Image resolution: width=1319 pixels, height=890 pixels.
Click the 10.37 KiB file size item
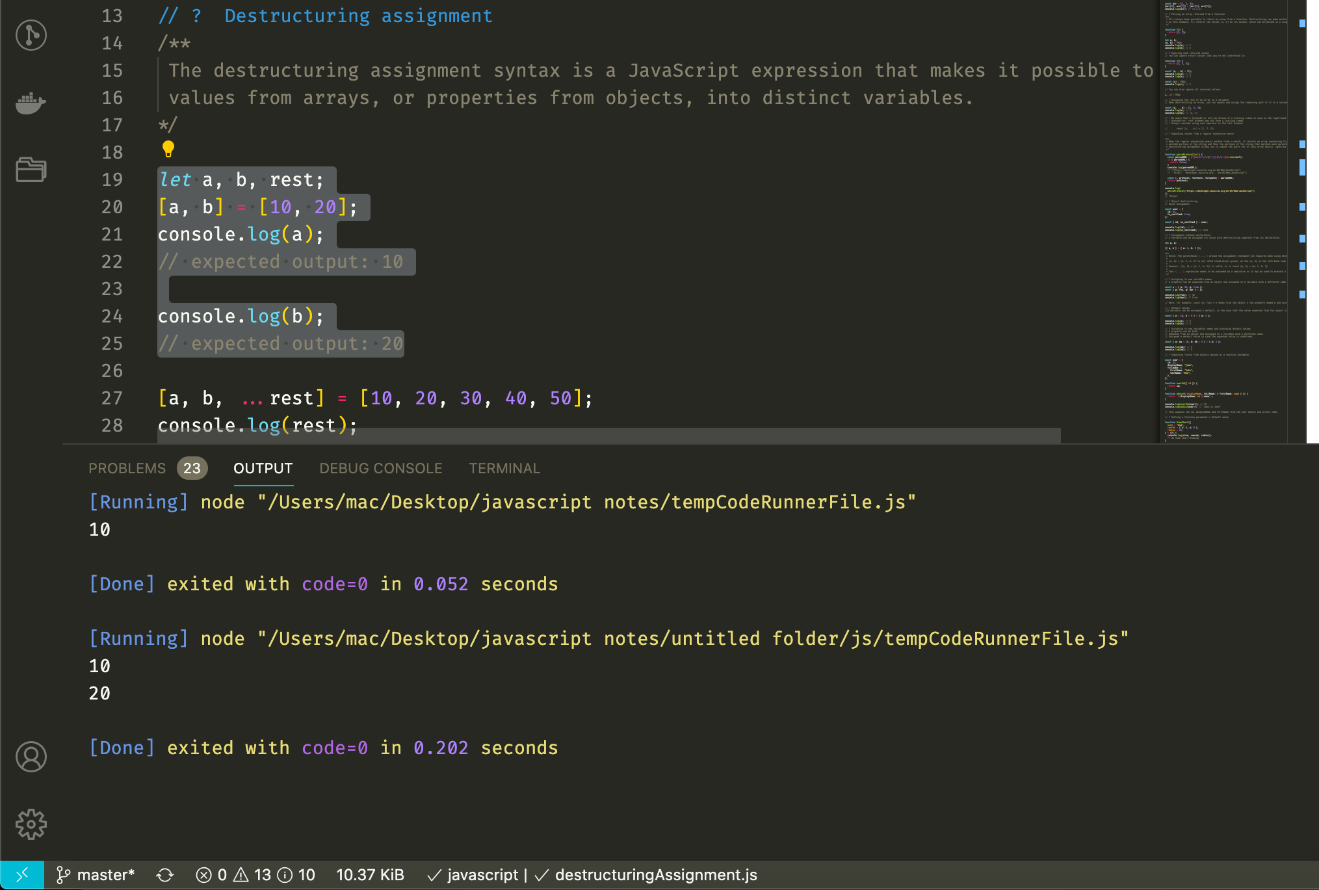pyautogui.click(x=370, y=875)
